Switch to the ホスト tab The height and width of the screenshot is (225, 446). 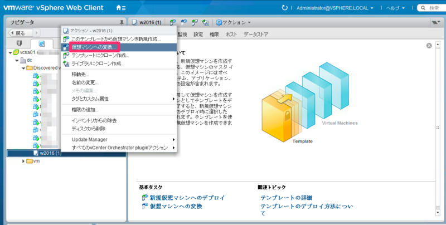[231, 35]
